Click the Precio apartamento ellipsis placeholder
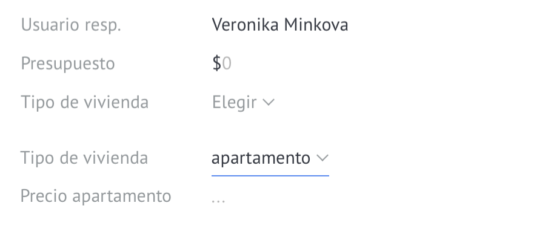Viewport: 548px width, 226px height. (218, 201)
